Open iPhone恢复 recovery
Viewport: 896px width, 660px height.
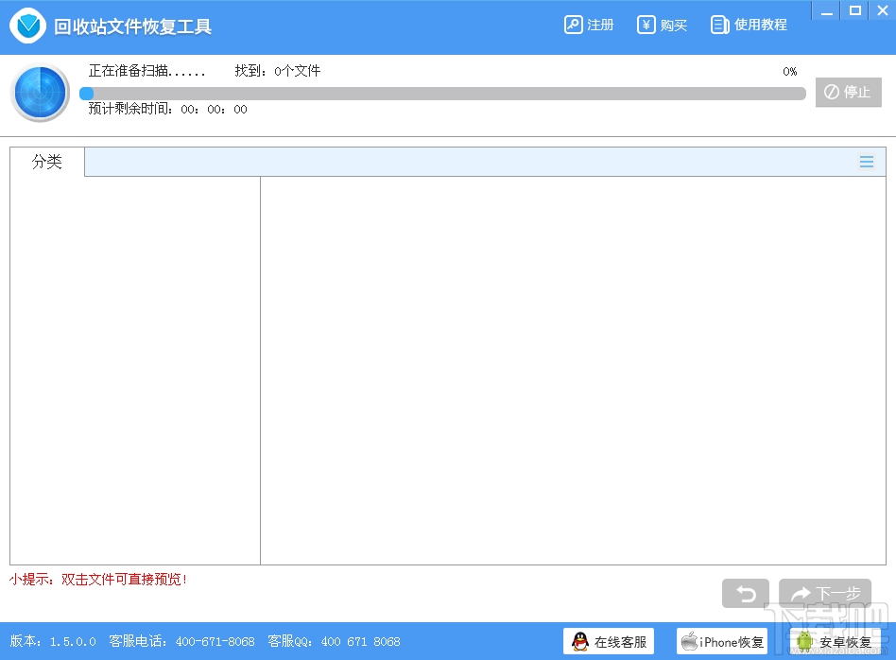pyautogui.click(x=722, y=642)
